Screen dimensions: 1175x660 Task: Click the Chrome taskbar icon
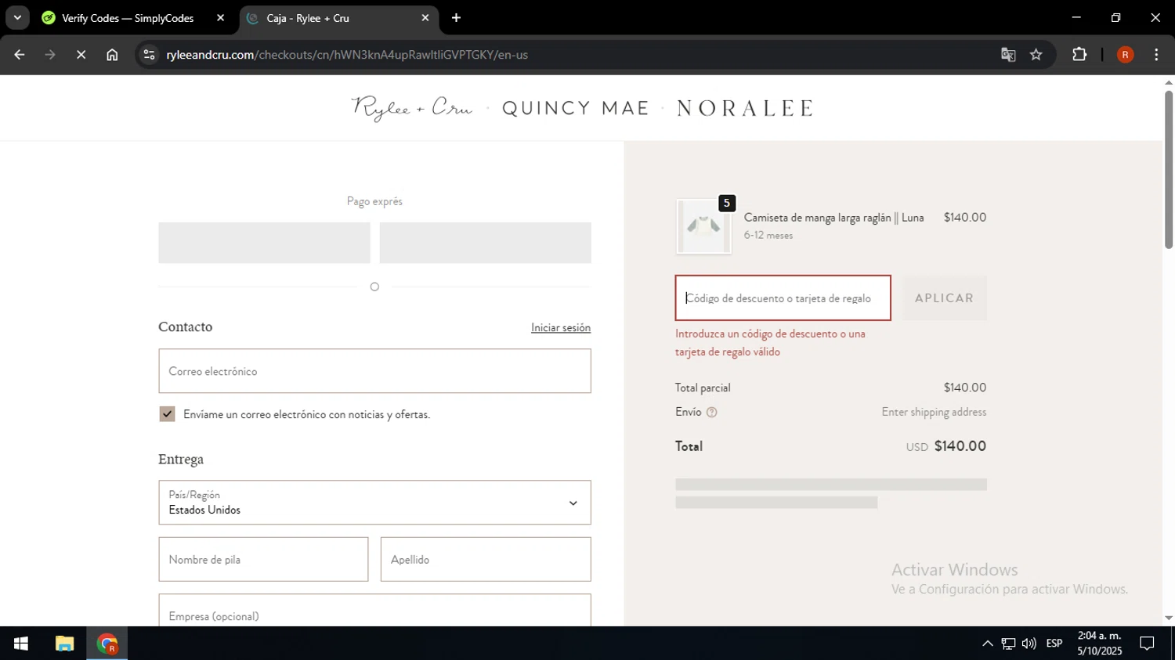click(x=107, y=644)
